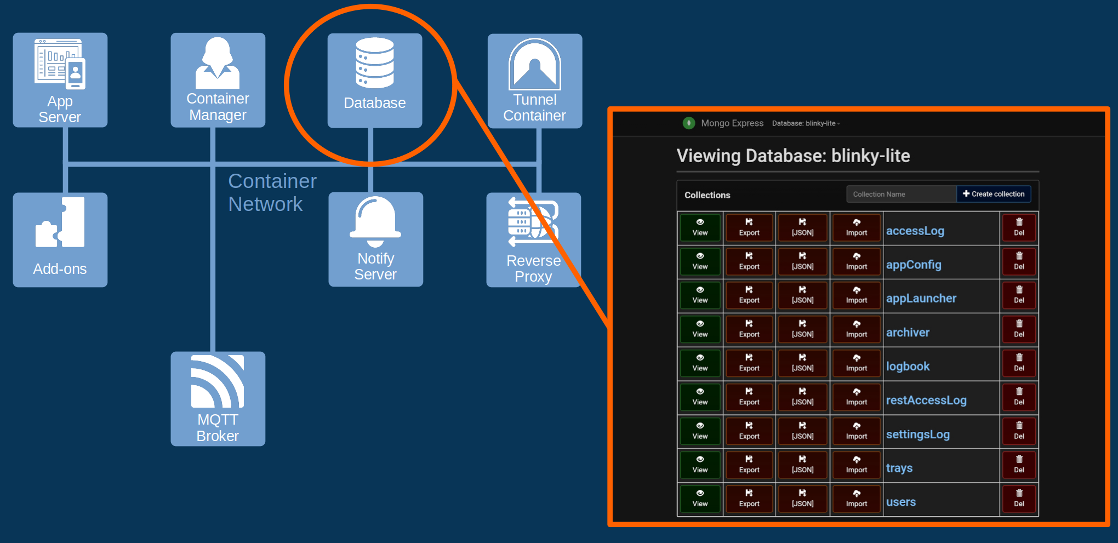View the accessLog collection
This screenshot has height=543, width=1118.
coord(700,228)
